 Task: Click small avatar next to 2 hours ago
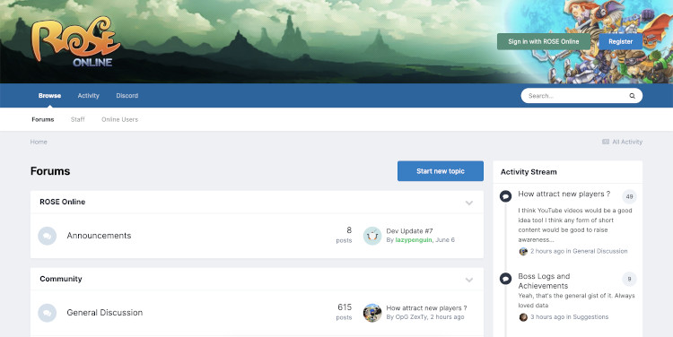point(523,251)
